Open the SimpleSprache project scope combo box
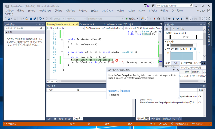Viewport: 215px width, 129px height. [66, 28]
